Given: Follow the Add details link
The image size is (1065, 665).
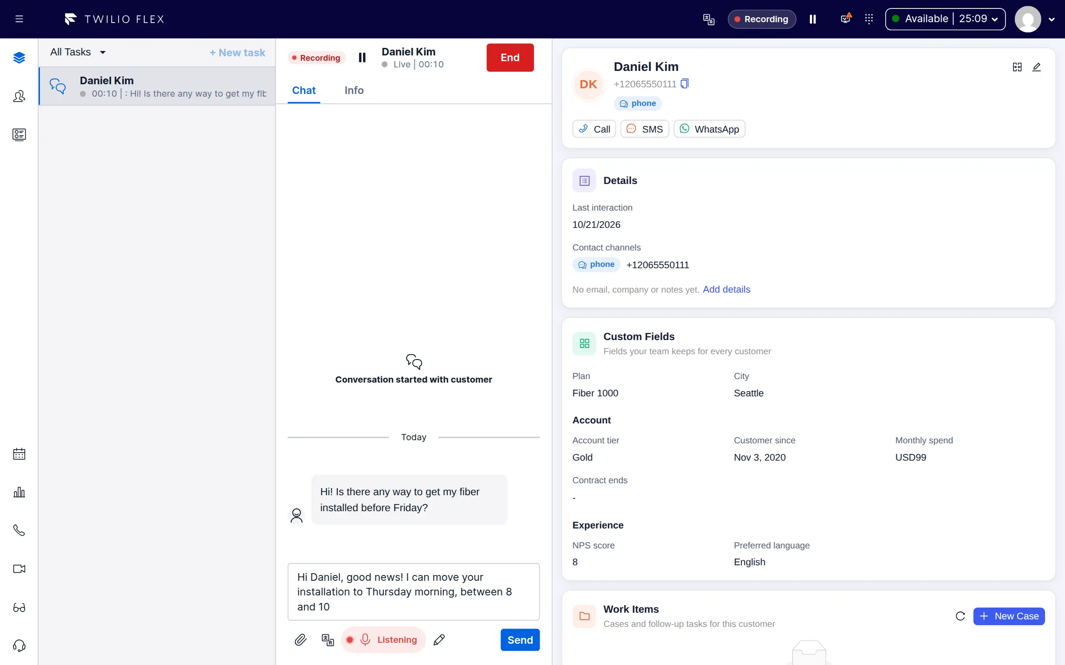Looking at the screenshot, I should (726, 289).
